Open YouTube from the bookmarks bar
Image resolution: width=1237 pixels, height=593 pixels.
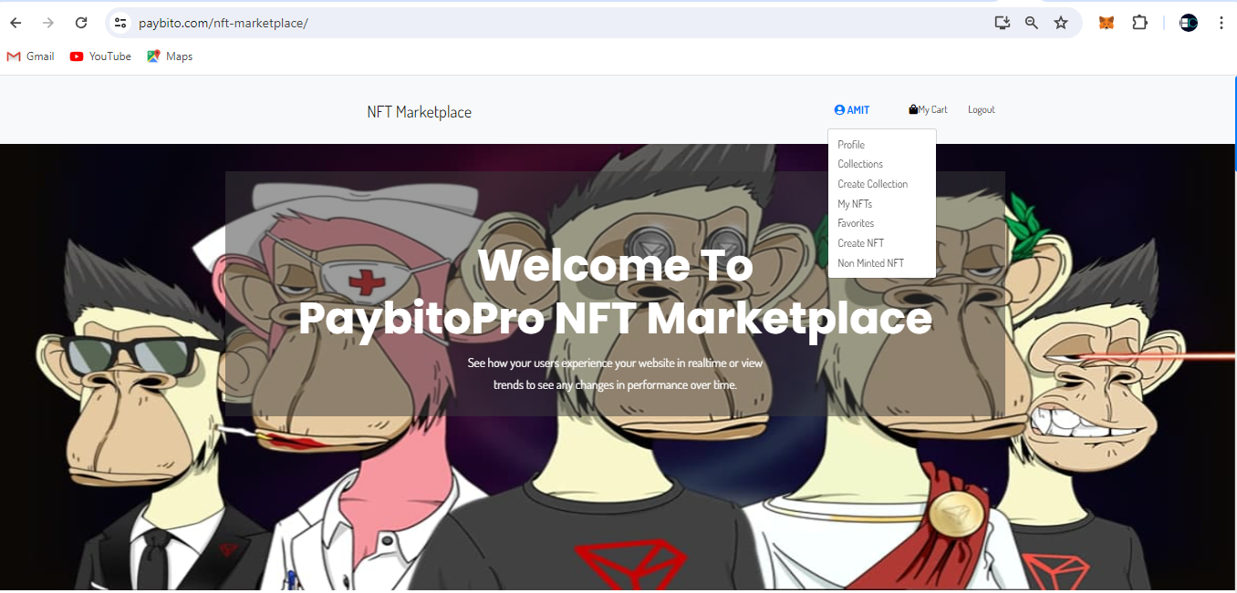(99, 56)
